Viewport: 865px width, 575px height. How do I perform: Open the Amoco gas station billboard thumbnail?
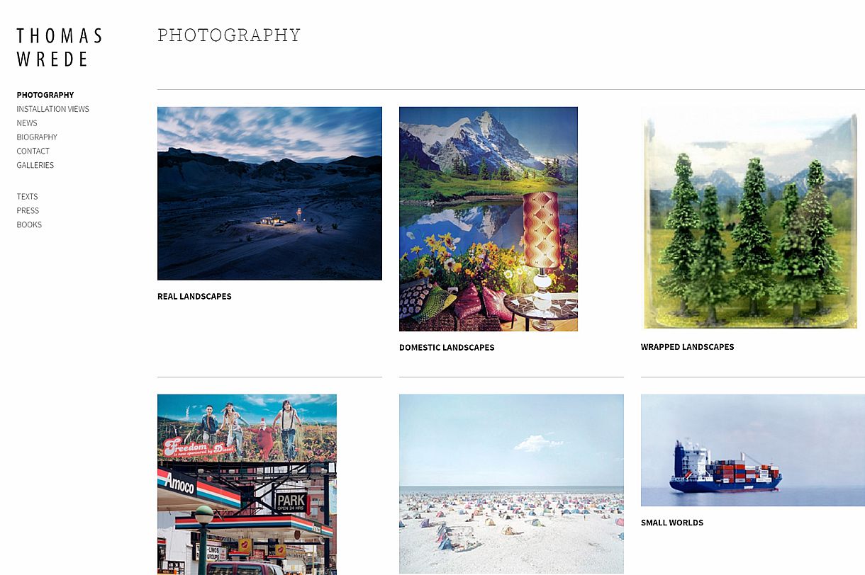(x=247, y=484)
